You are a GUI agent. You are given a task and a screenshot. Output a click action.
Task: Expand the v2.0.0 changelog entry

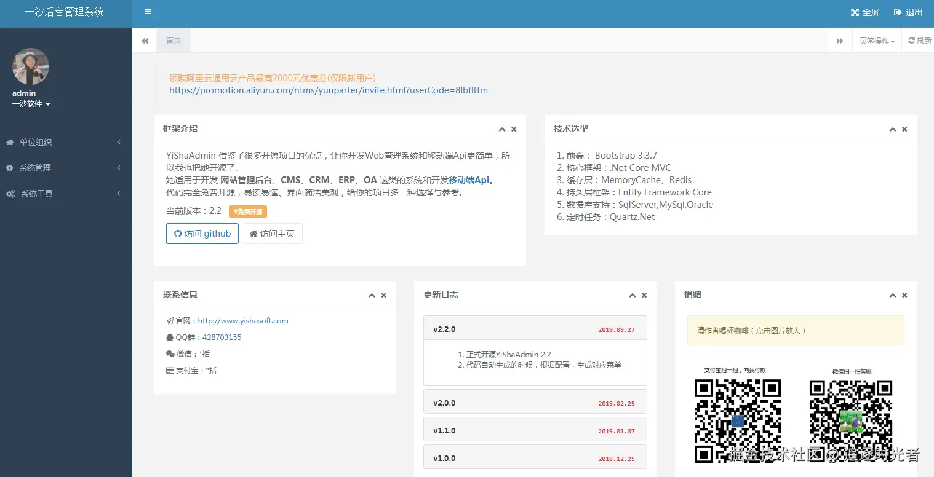(535, 403)
